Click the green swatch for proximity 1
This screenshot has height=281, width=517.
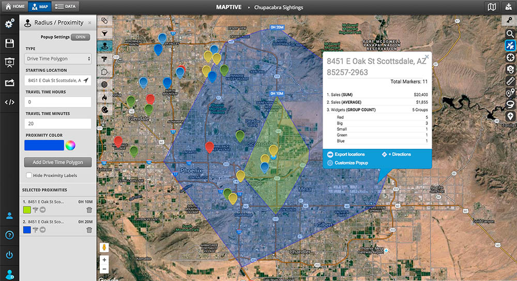coord(27,210)
